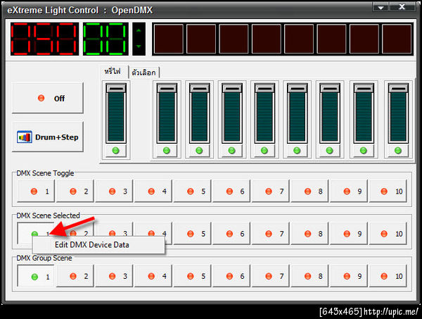Viewport: 422px width, 319px height.
Task: Click the green seven-segment display
Action: point(105,39)
